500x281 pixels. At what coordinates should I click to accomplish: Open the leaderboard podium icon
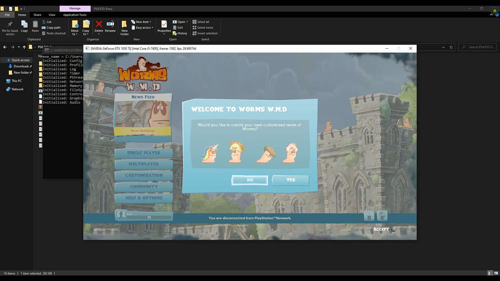pyautogui.click(x=369, y=216)
